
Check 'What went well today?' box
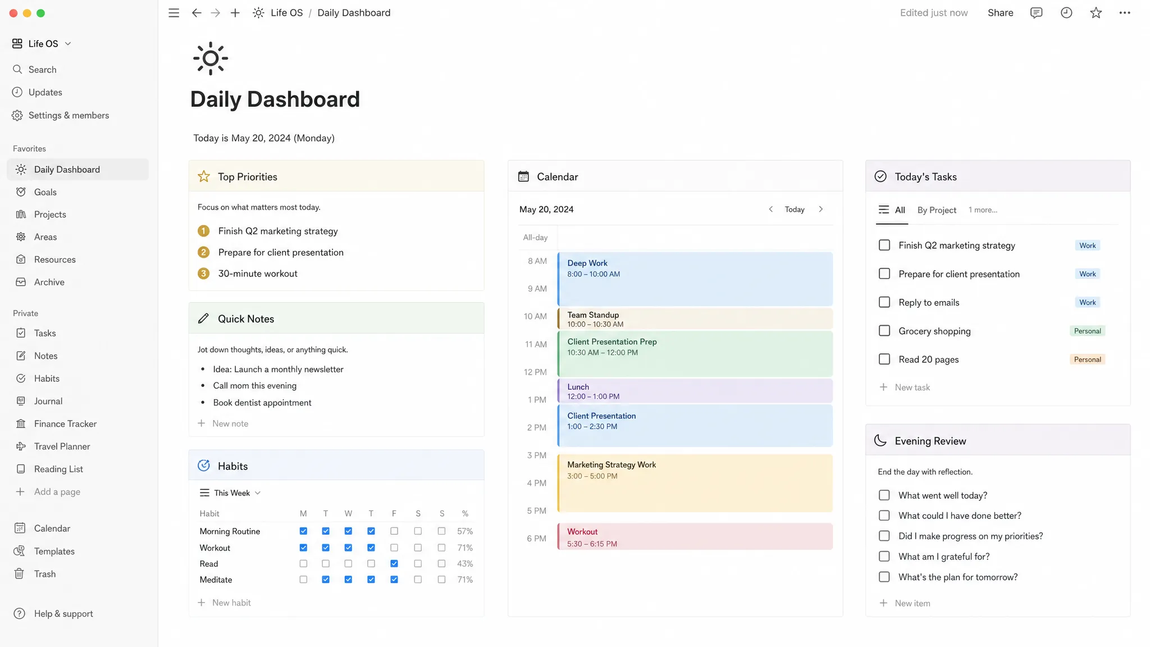(884, 495)
